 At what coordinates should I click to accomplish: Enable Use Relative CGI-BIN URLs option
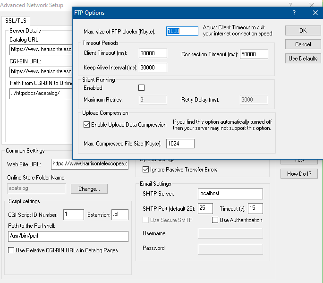click(x=11, y=250)
